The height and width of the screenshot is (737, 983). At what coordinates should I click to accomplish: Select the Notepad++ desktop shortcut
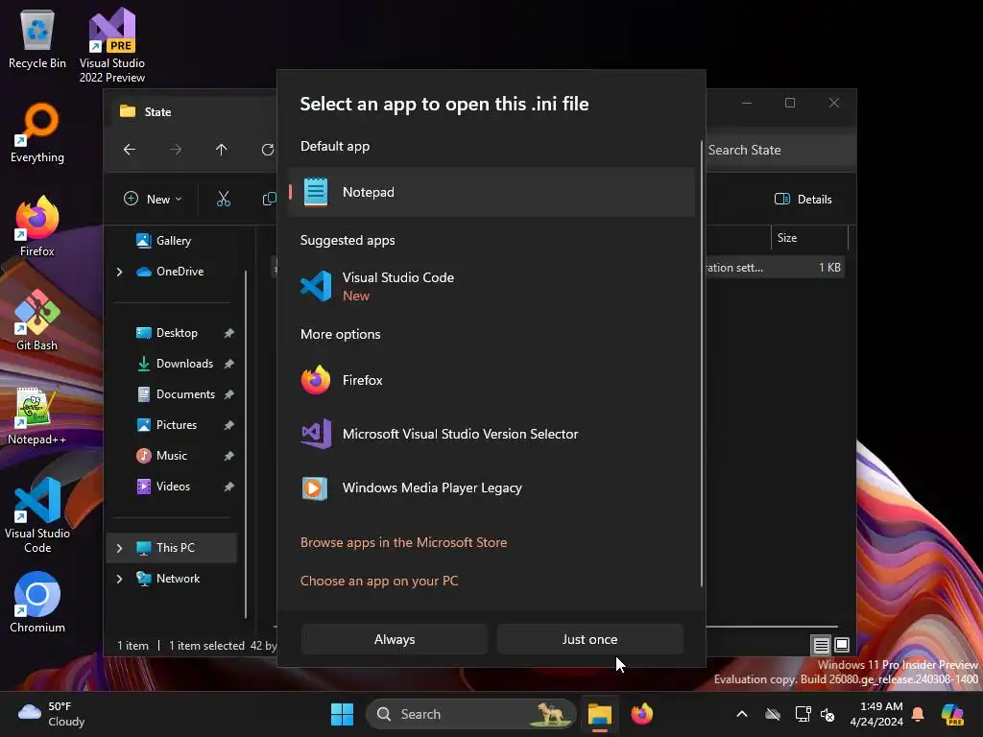pos(37,416)
